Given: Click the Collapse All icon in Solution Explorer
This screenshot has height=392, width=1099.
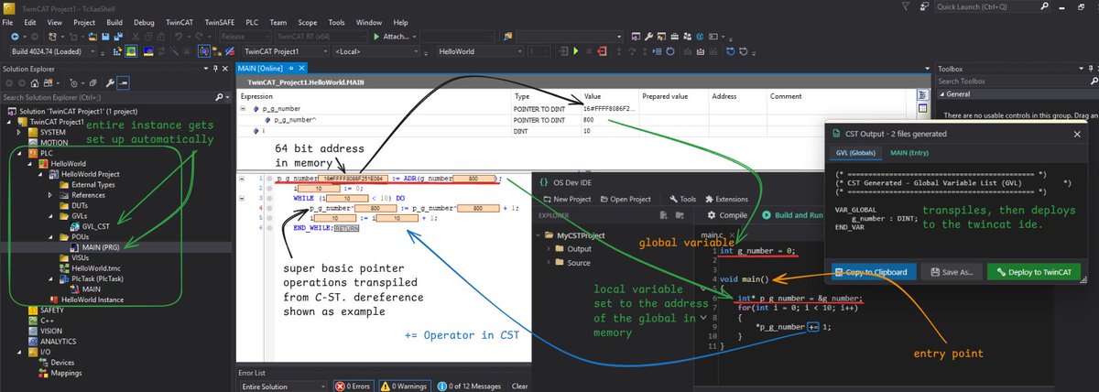Looking at the screenshot, I should 92,83.
